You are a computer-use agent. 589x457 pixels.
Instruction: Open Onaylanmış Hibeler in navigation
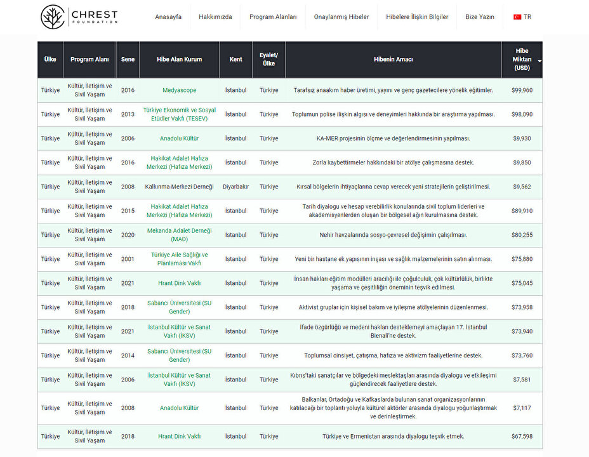tap(341, 17)
